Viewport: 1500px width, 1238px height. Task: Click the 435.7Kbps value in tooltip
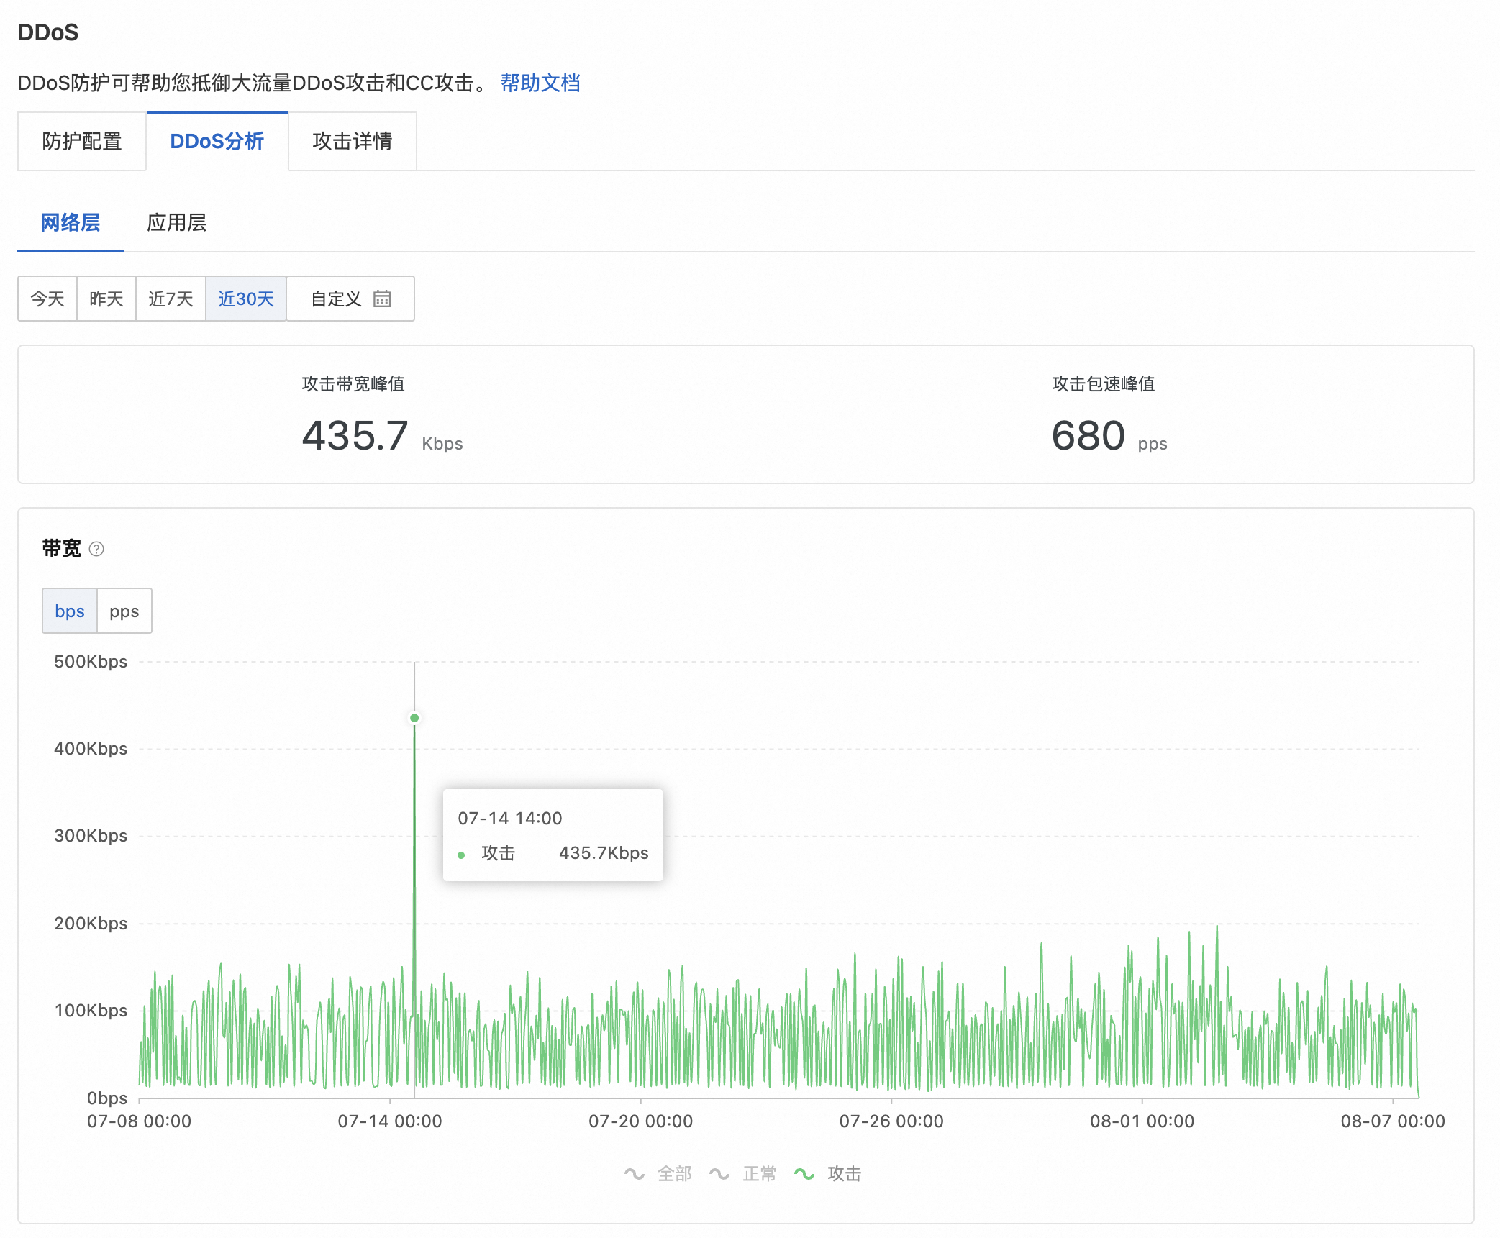(x=604, y=852)
